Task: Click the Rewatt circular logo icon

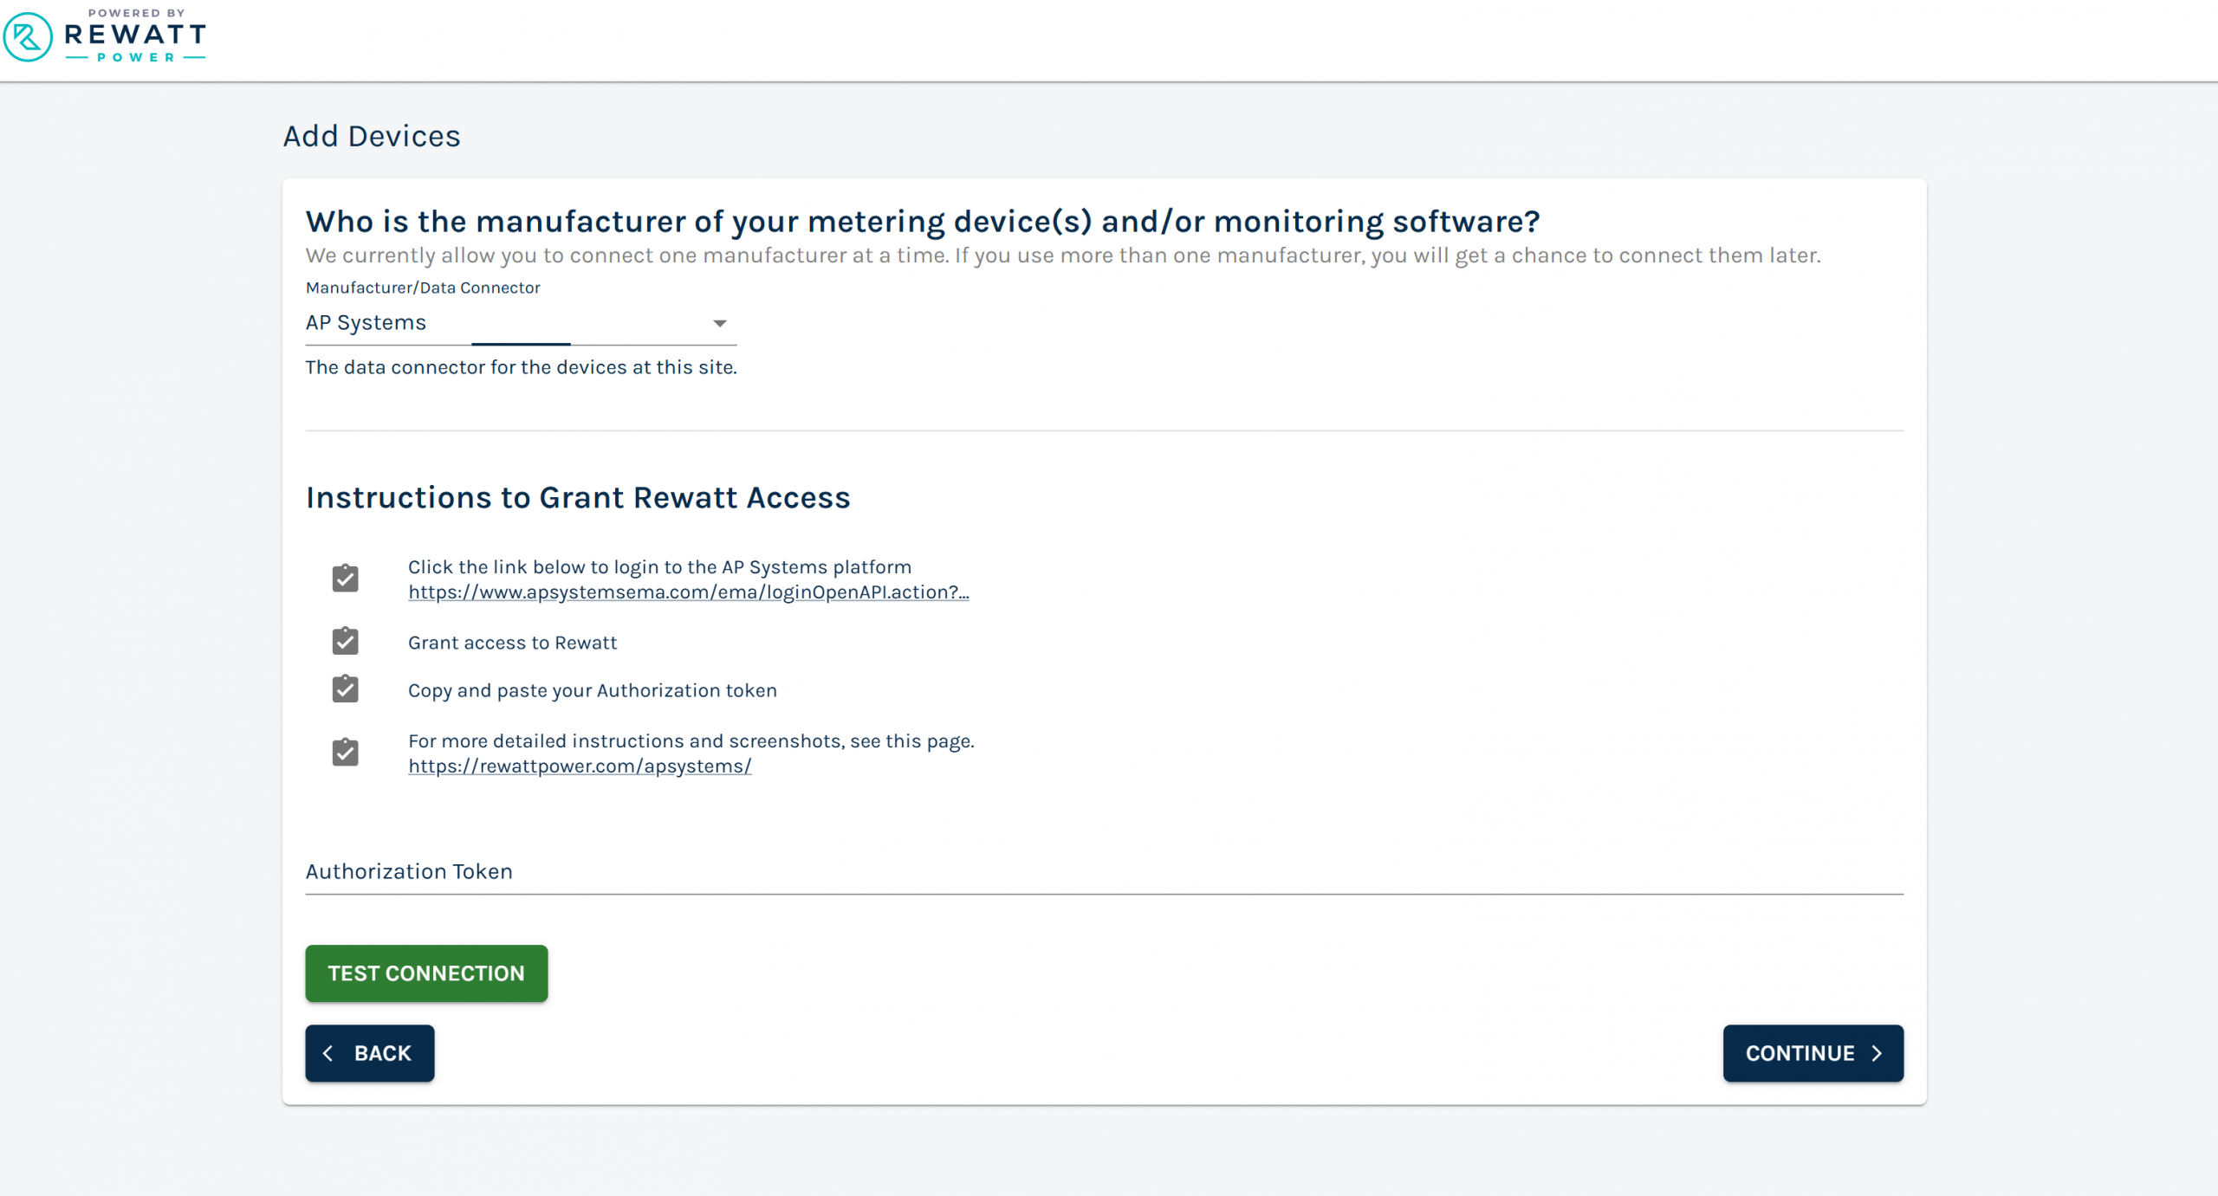Action: tap(28, 36)
